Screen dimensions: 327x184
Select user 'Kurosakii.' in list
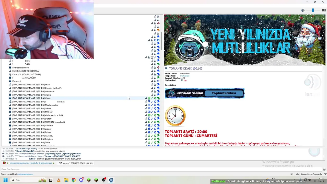click(x=17, y=81)
